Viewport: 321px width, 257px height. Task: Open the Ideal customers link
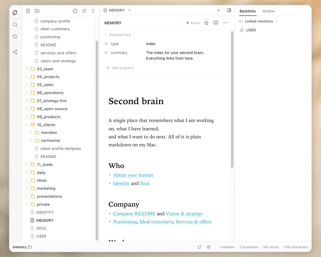tap(156, 222)
